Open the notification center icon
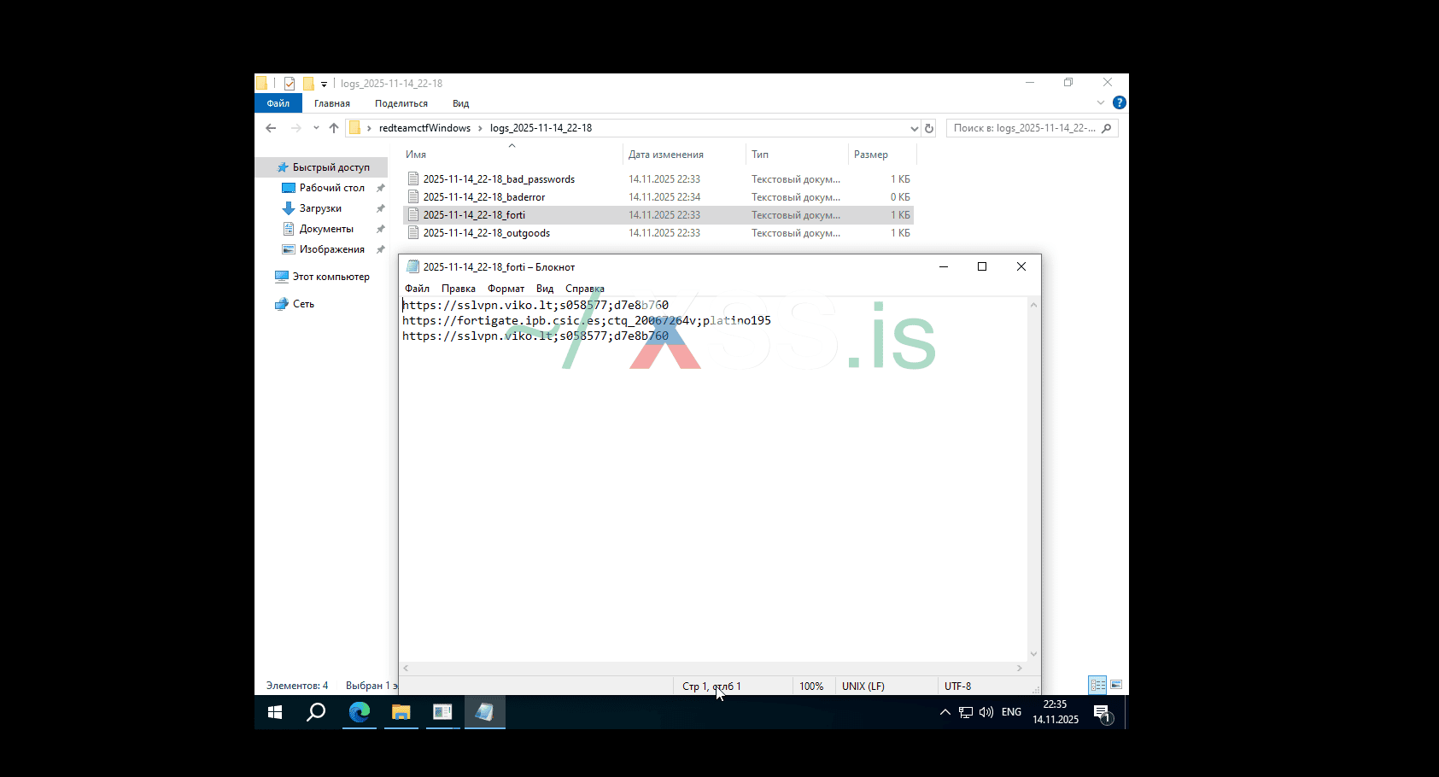 coord(1103,713)
